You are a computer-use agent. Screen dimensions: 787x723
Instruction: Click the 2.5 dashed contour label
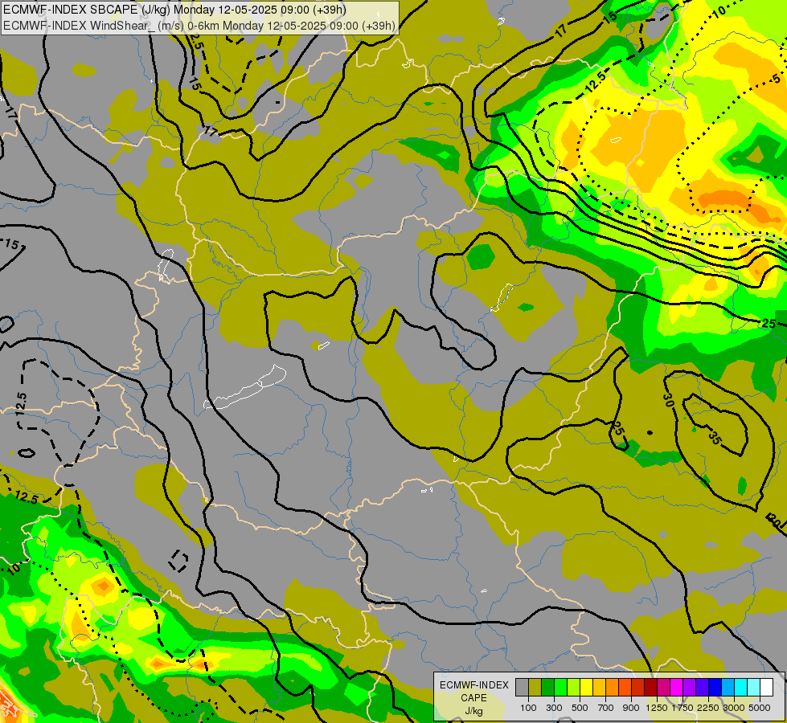(x=197, y=40)
